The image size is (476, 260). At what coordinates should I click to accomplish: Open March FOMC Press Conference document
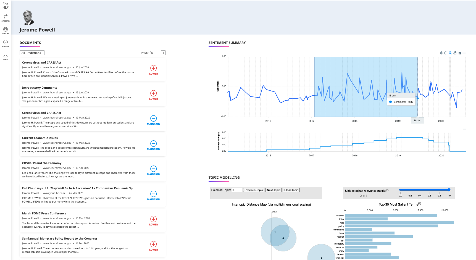click(x=44, y=214)
